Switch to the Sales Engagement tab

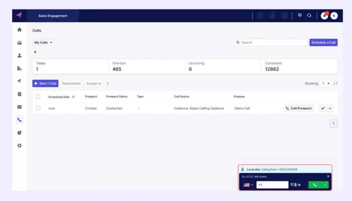pos(53,15)
